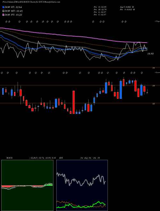The width and height of the screenshot is (160, 211).
Task: Click the '<Tops' marker label
Action: (x=157, y=21)
